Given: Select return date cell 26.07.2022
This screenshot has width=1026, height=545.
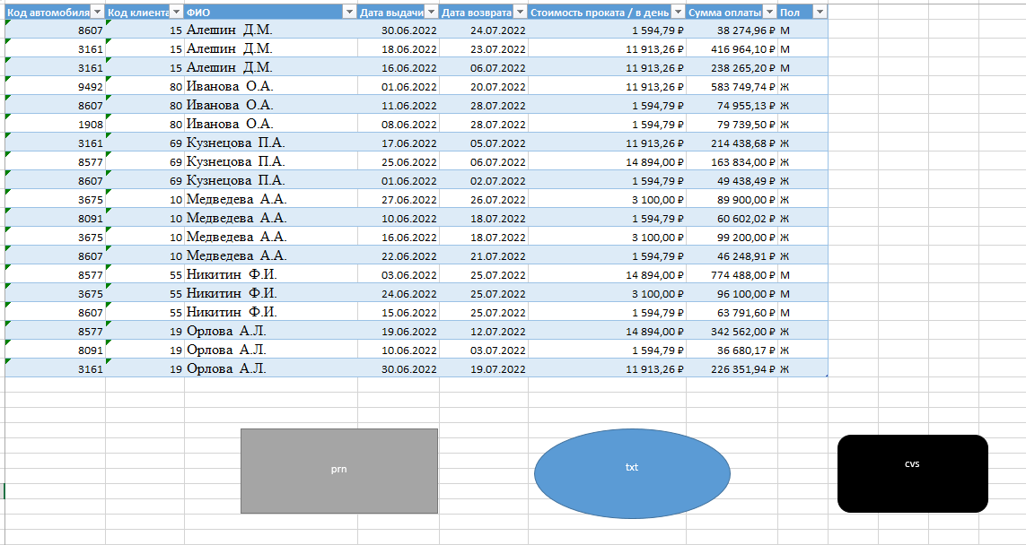Looking at the screenshot, I should (484, 199).
